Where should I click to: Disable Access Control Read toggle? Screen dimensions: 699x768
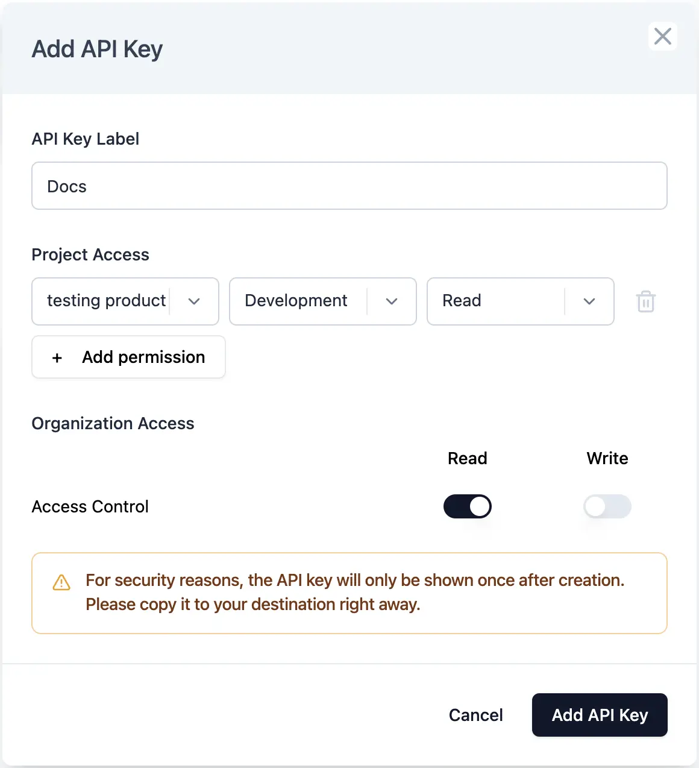point(468,506)
